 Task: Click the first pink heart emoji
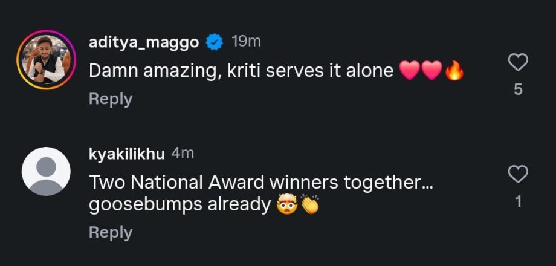tap(410, 71)
